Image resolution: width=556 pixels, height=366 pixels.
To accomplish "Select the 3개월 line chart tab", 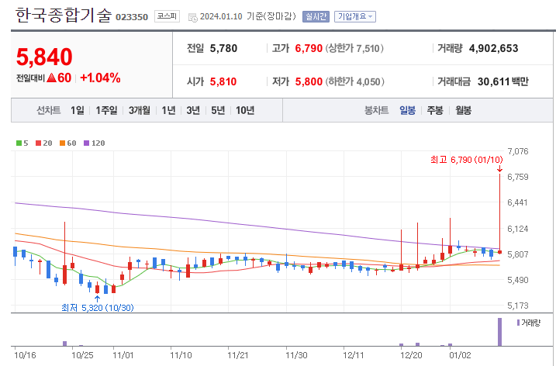I will tap(140, 110).
